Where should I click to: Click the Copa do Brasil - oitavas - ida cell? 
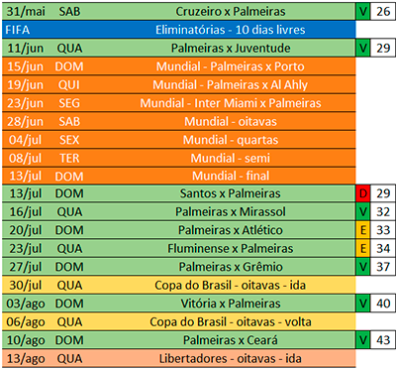[x=231, y=286]
